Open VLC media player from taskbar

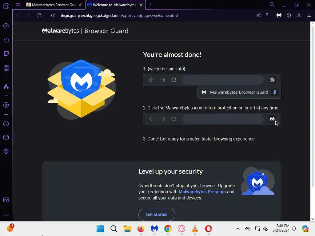[x=195, y=229]
